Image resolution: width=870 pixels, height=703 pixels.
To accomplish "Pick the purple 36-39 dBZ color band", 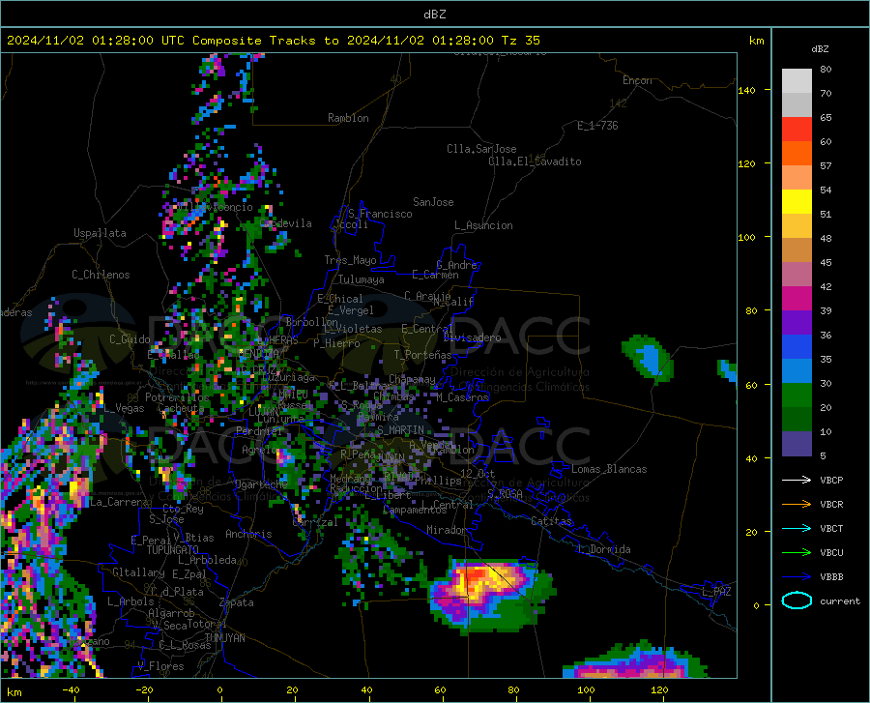I will [797, 323].
